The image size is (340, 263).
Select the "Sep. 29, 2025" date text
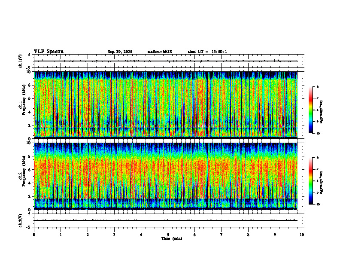[x=120, y=52]
